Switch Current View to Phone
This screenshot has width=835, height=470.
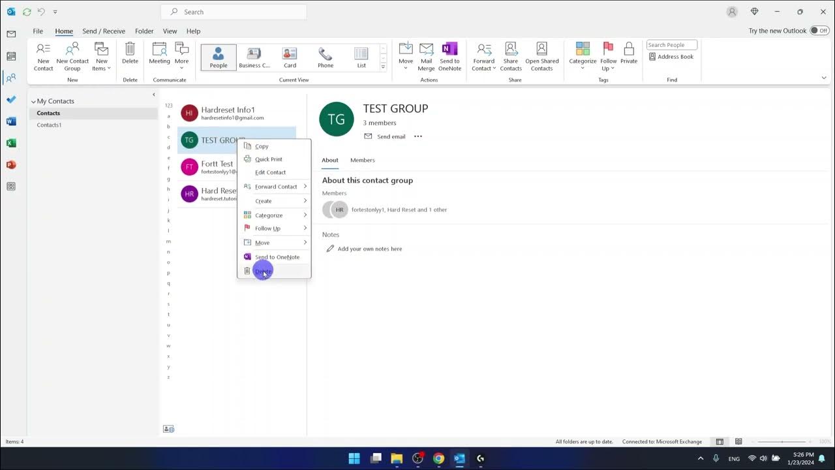(325, 57)
